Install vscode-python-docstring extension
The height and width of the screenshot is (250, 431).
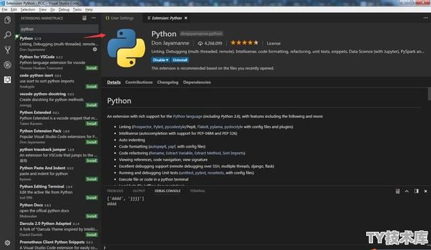(x=92, y=105)
